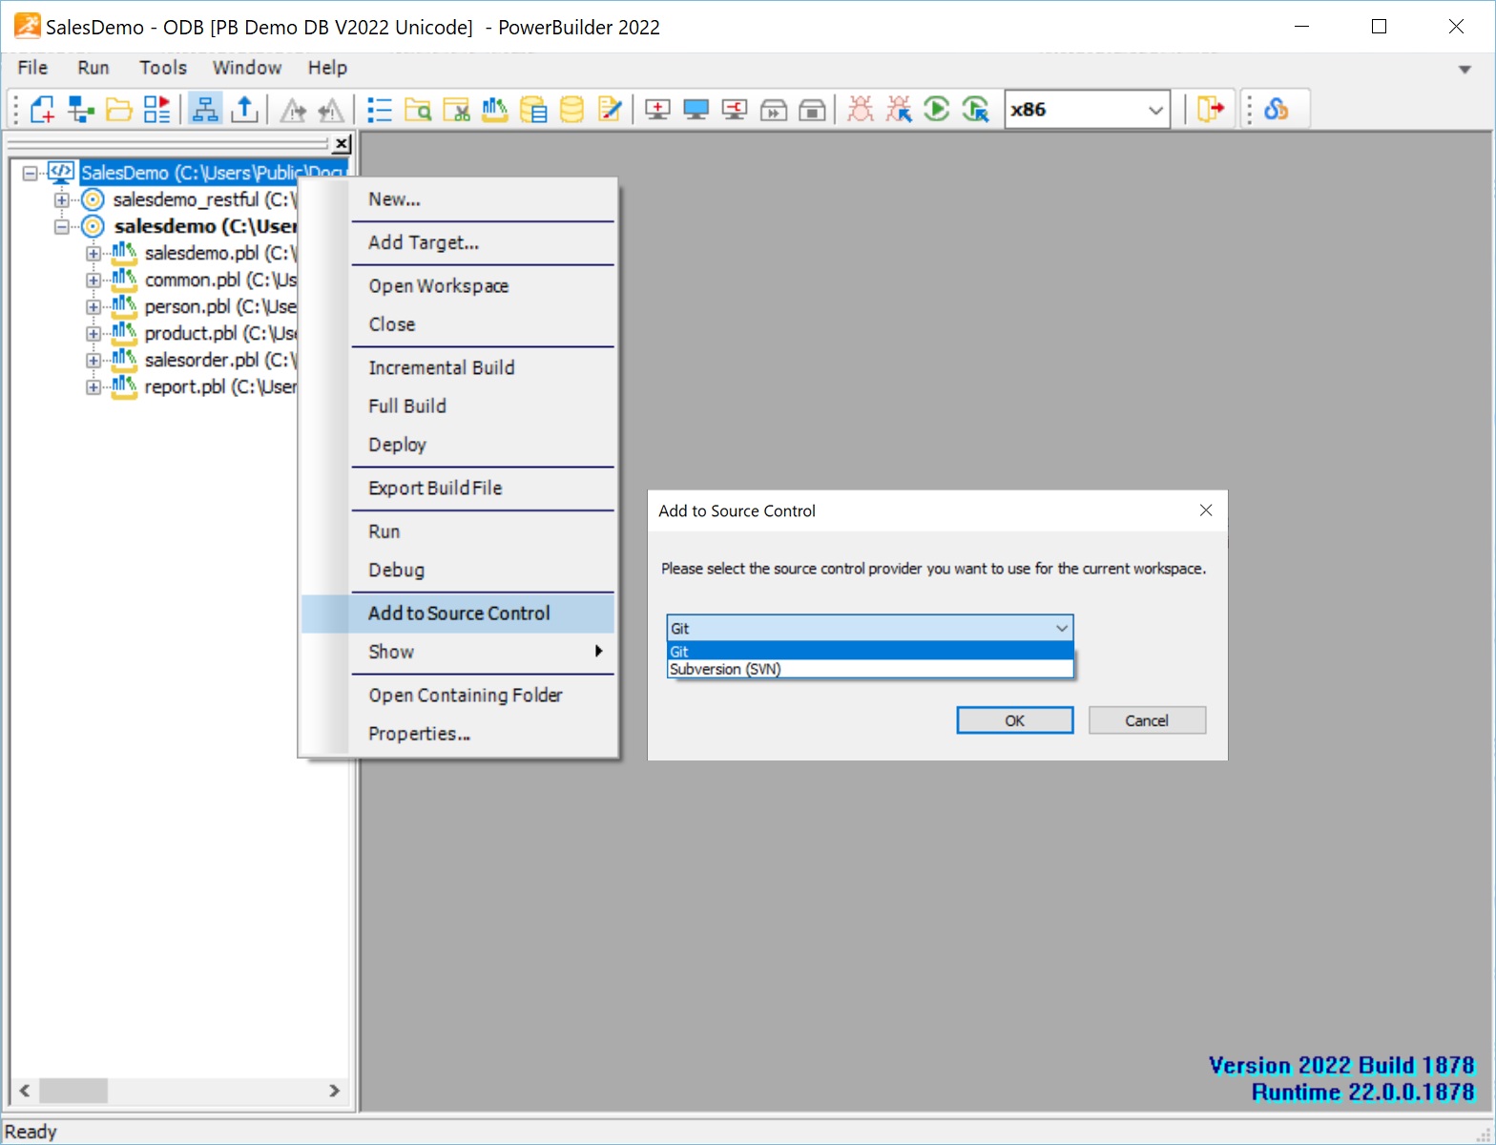
Task: Click the Skip build operation icon
Action: [773, 110]
